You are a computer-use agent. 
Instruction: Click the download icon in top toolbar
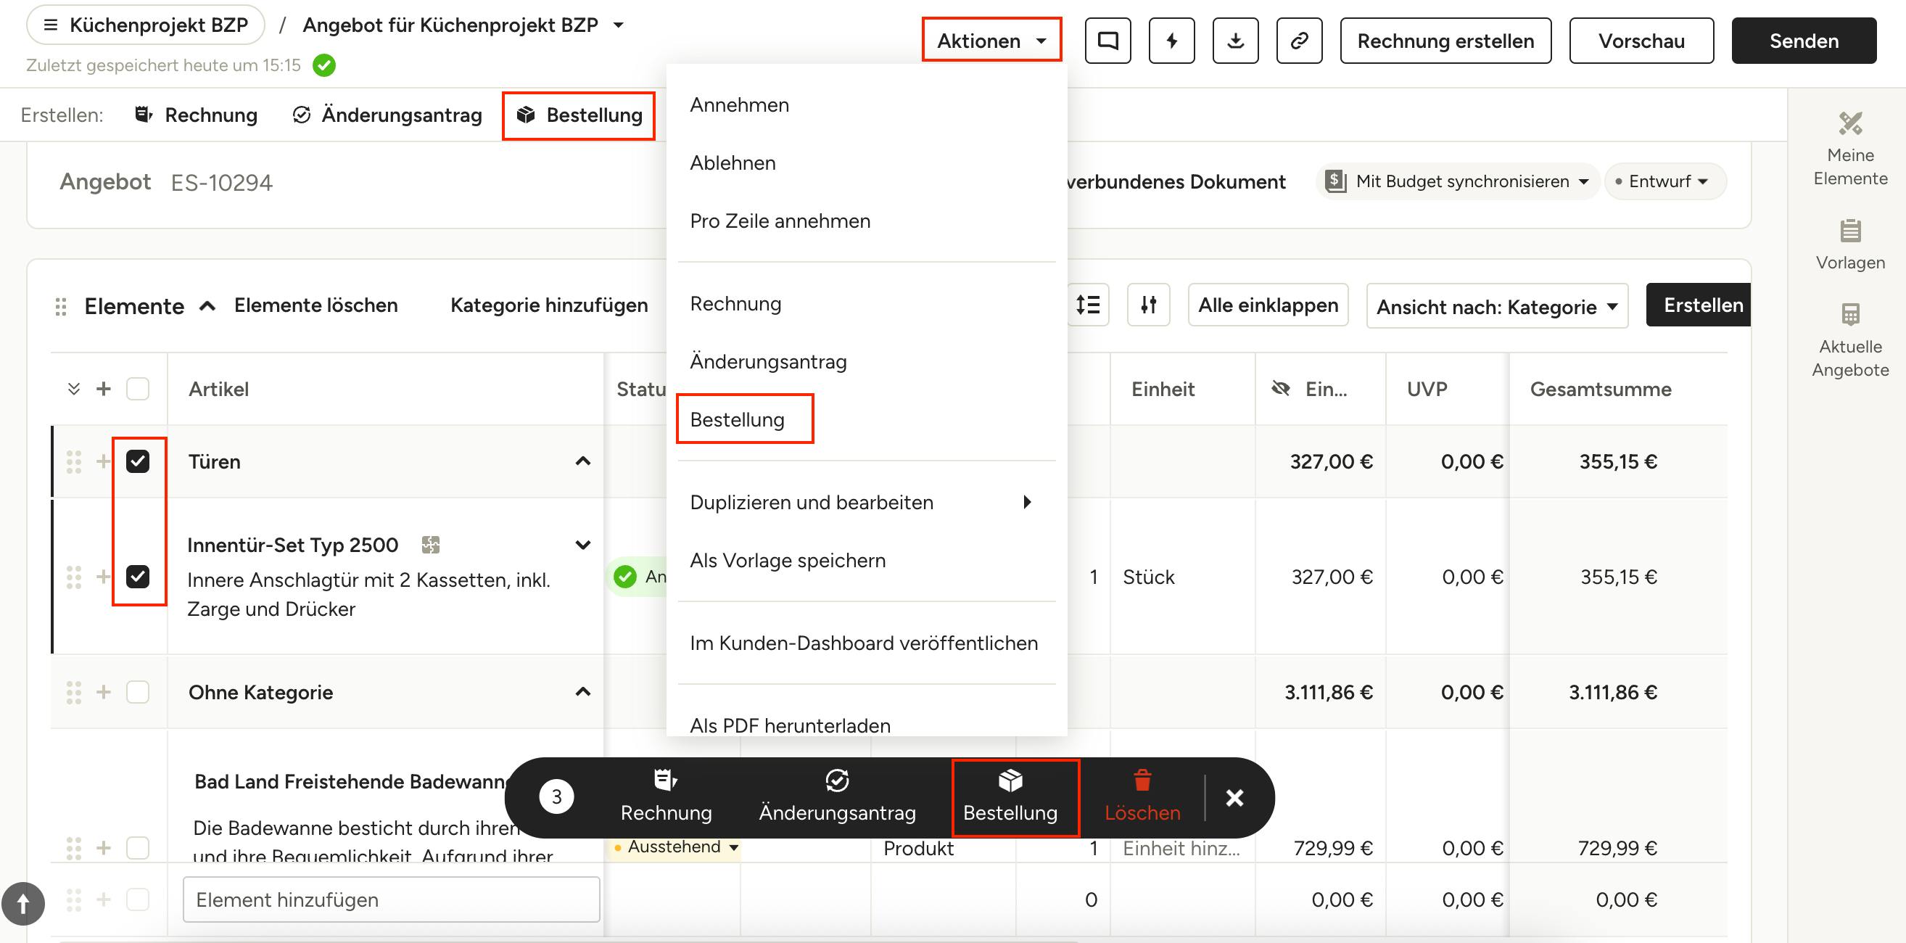[x=1235, y=41]
